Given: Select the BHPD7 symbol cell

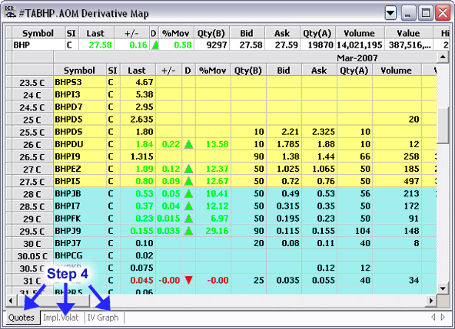Looking at the screenshot, I should [80, 107].
